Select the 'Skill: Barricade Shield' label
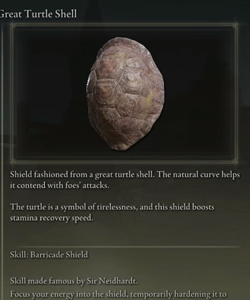 pos(49,255)
